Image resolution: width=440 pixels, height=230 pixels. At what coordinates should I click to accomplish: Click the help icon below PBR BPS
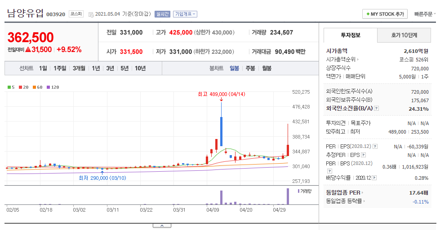point(330,171)
